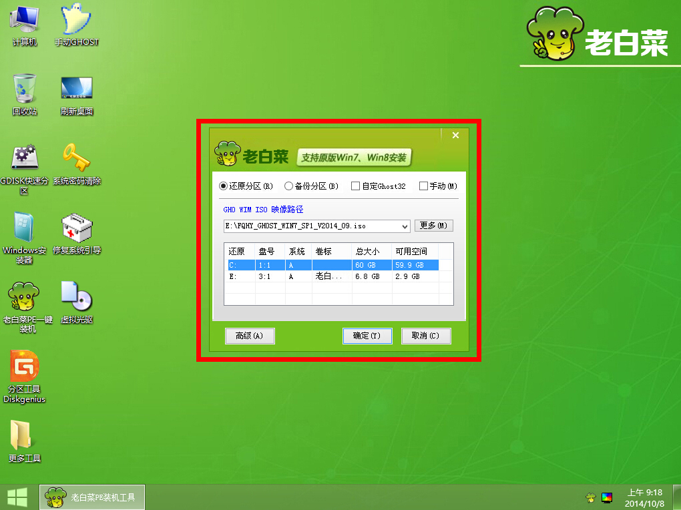The image size is (681, 510).
Task: Select the 备份分区(B) radio button
Action: pyautogui.click(x=311, y=186)
